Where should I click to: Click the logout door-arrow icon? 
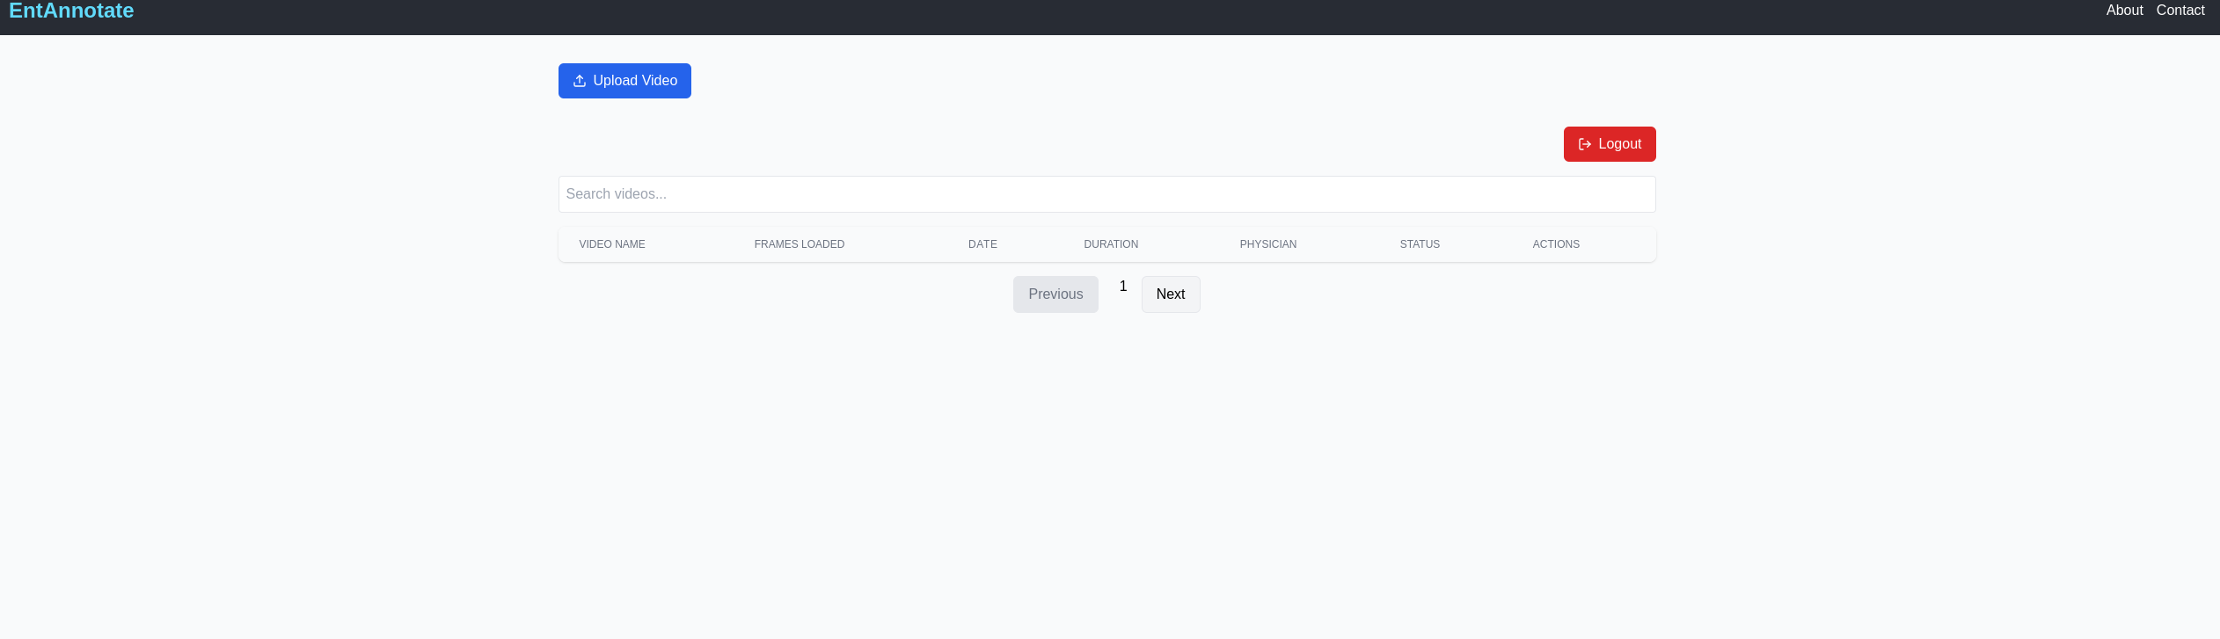1585,144
